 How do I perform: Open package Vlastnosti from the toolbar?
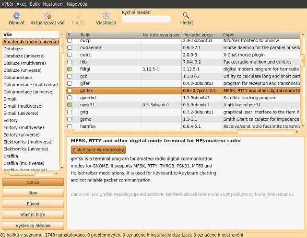(106, 15)
